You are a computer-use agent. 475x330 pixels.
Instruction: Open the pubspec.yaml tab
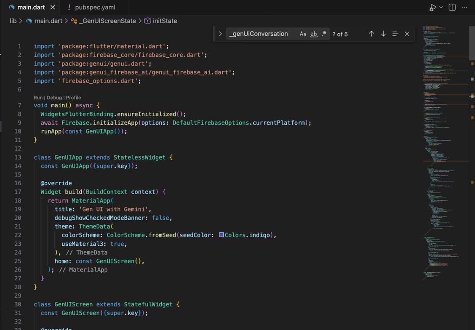click(x=95, y=7)
